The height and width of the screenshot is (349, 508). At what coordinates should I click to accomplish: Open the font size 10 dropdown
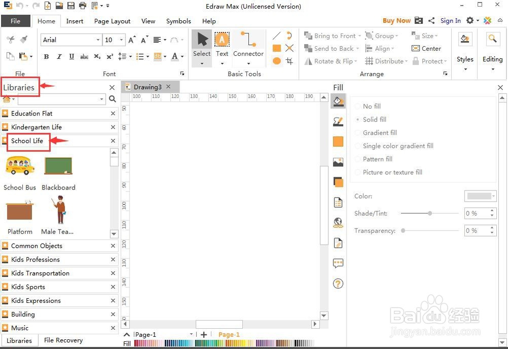pos(121,40)
